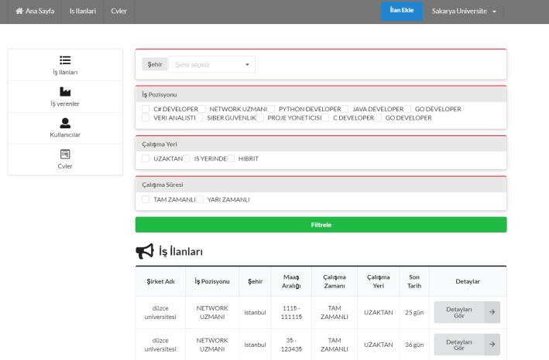Select İş ilanları label in sidebar

pyautogui.click(x=65, y=73)
